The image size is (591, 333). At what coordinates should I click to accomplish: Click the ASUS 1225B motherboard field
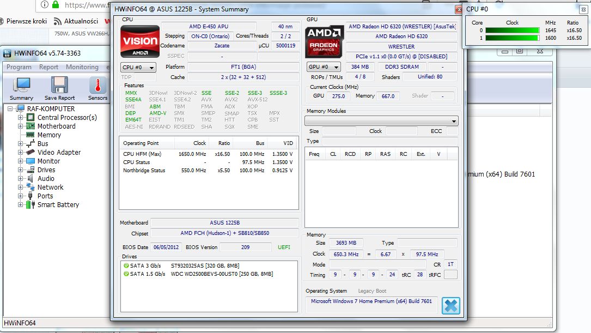tap(224, 222)
